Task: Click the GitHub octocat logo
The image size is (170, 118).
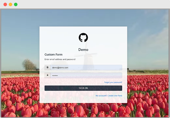Action: [x=83, y=37]
